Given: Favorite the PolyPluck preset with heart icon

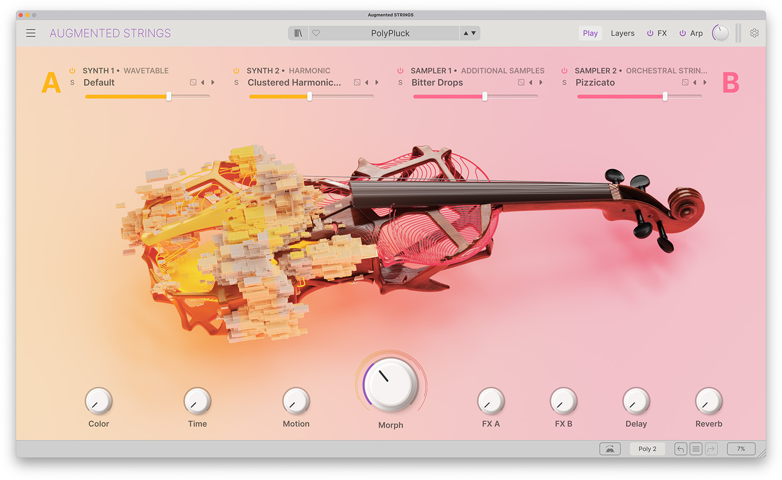Looking at the screenshot, I should pos(316,33).
